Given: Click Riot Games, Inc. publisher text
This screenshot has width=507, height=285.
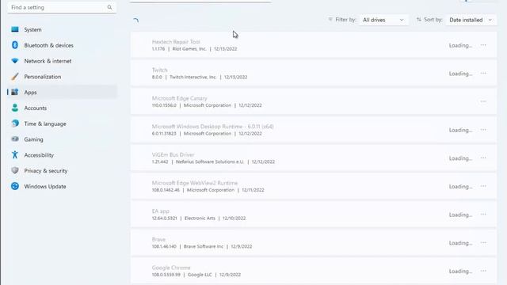Looking at the screenshot, I should tap(189, 49).
